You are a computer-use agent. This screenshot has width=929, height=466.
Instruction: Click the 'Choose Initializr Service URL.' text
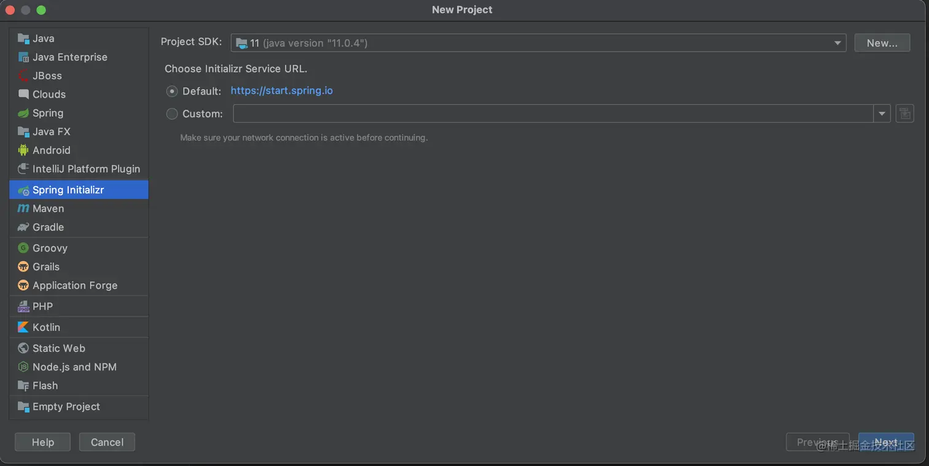pos(236,69)
